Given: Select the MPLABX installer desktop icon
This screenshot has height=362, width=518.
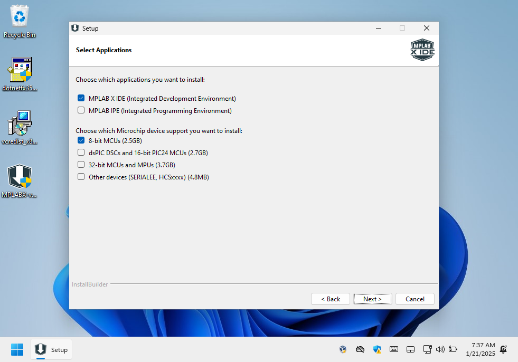Looking at the screenshot, I should tap(20, 181).
